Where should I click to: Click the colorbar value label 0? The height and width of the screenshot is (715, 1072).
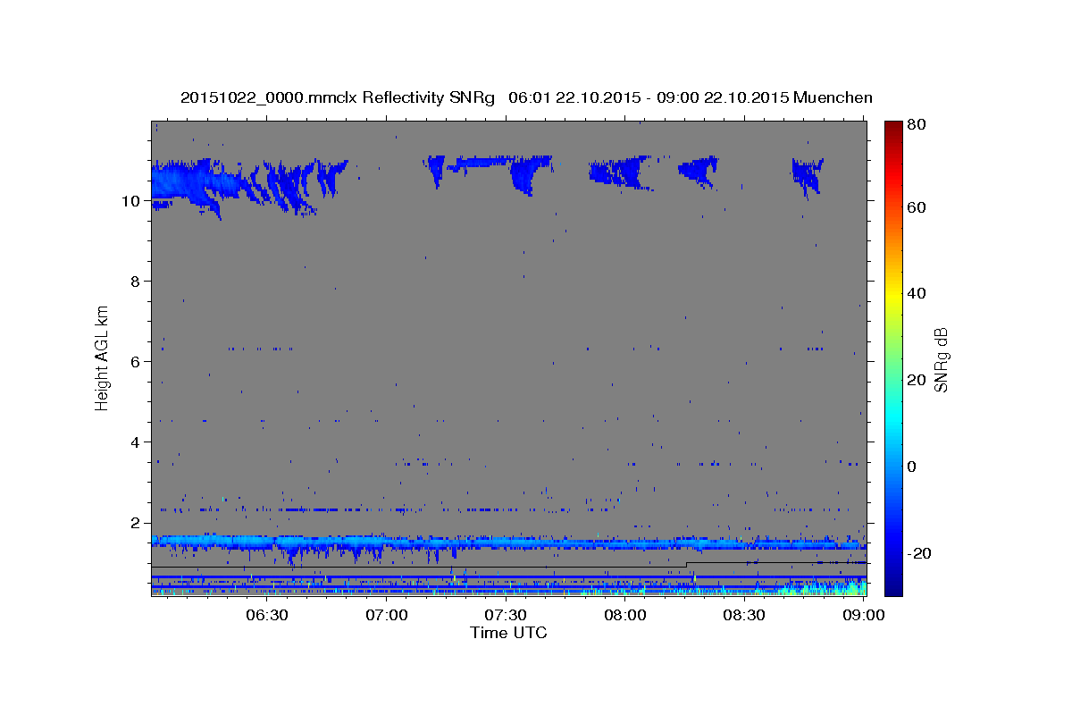coord(912,467)
